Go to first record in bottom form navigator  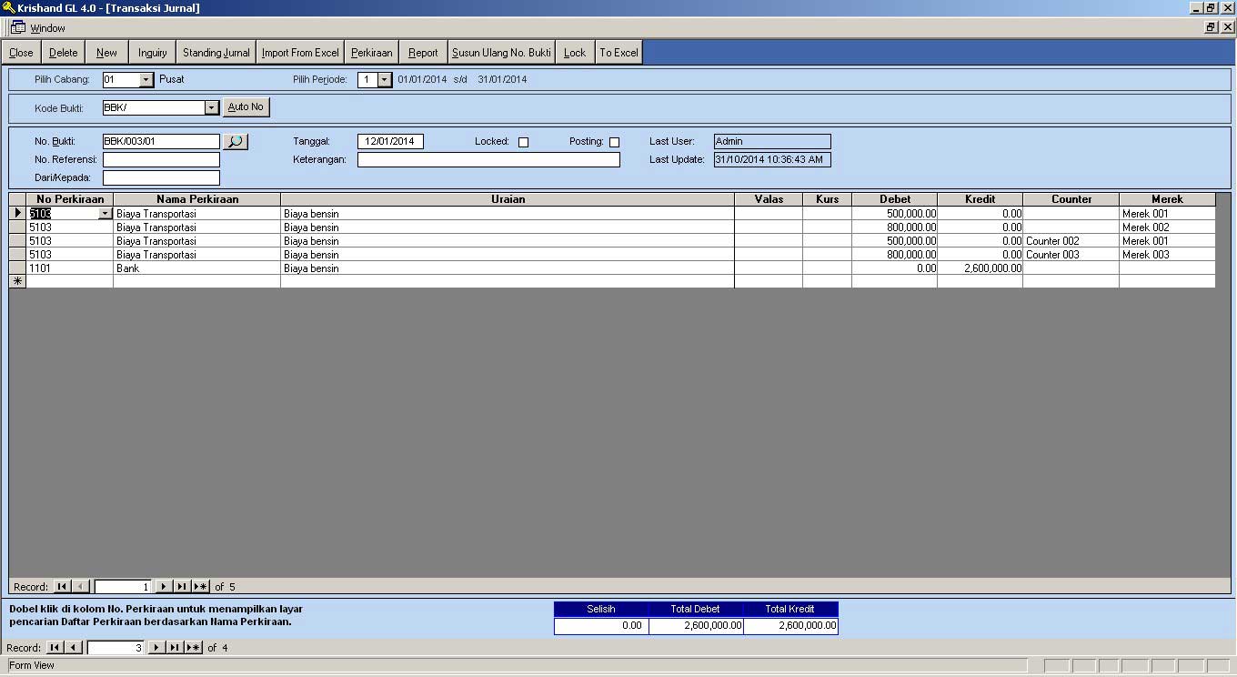pos(55,648)
